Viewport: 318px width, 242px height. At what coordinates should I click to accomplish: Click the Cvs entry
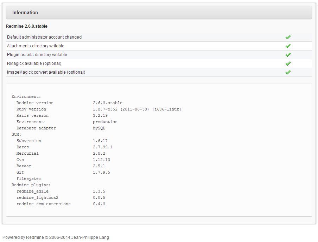tap(20, 160)
